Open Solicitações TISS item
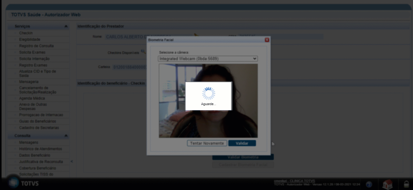 click(36, 174)
